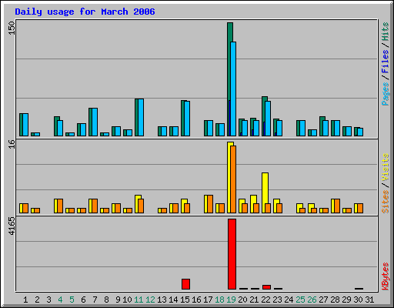Click day label 3 on the axis
Viewport: 394px width, 308px height.
click(48, 300)
